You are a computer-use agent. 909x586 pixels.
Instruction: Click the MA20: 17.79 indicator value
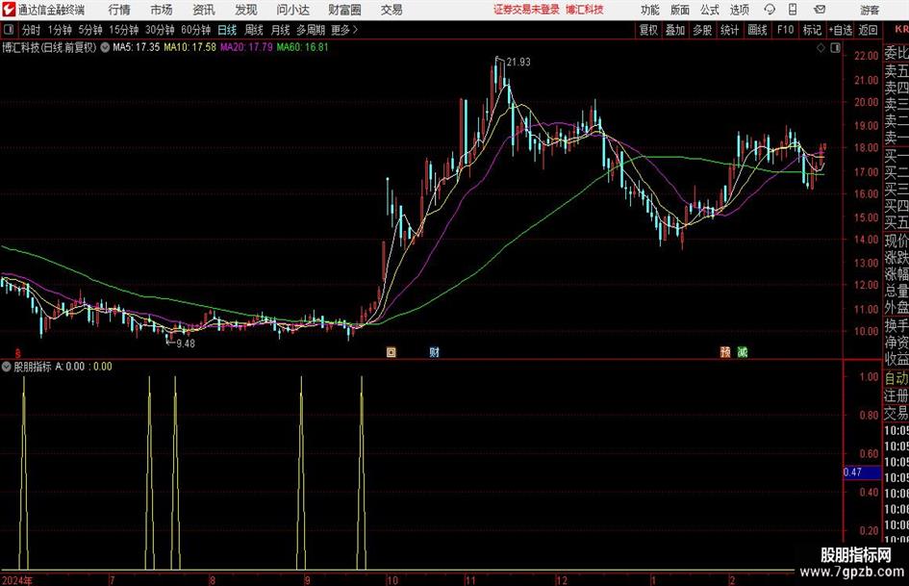coord(246,47)
